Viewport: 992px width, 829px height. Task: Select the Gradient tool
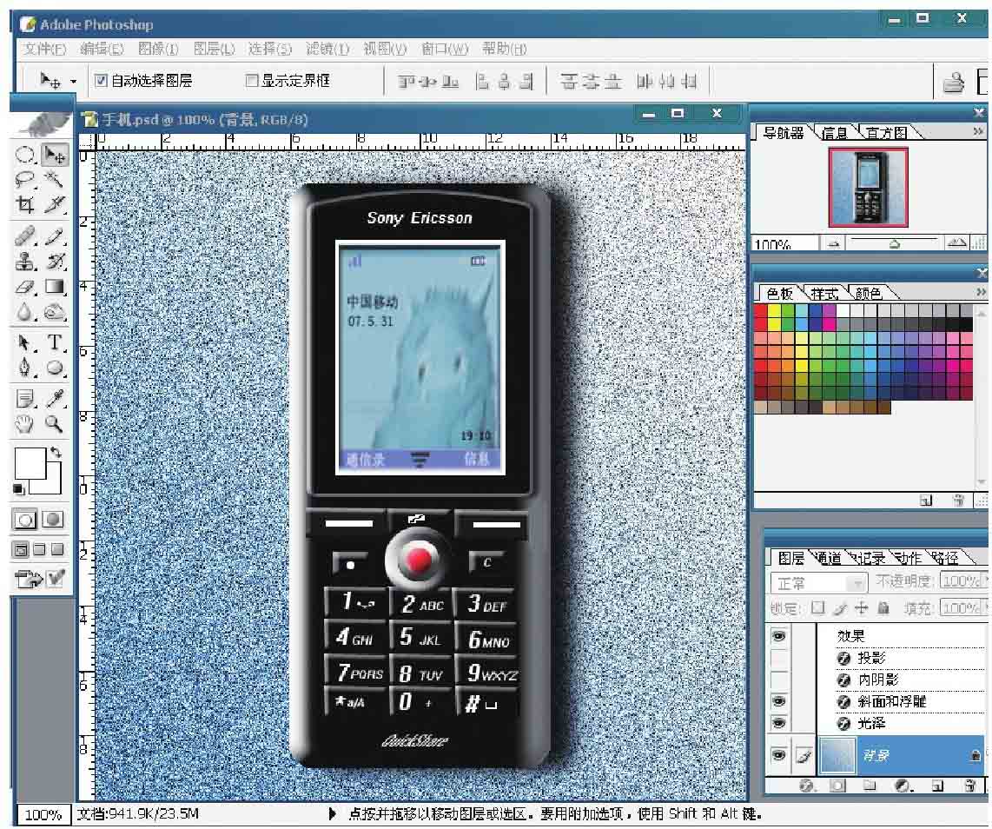click(x=55, y=287)
